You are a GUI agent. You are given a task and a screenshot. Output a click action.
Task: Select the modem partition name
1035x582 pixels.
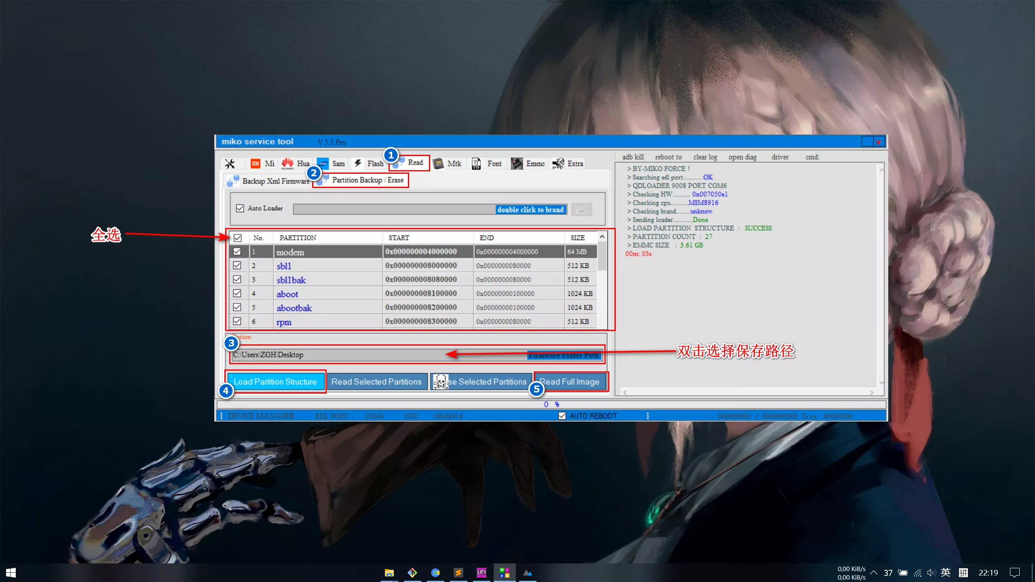tap(290, 252)
